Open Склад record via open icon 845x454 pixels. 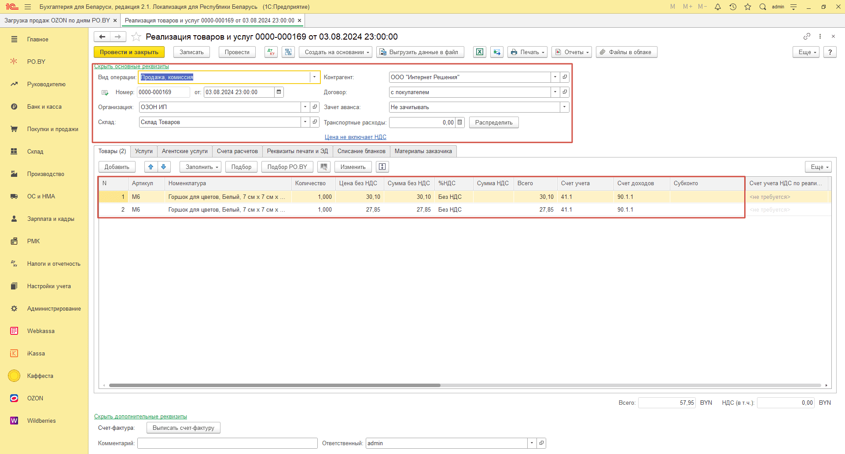click(315, 122)
